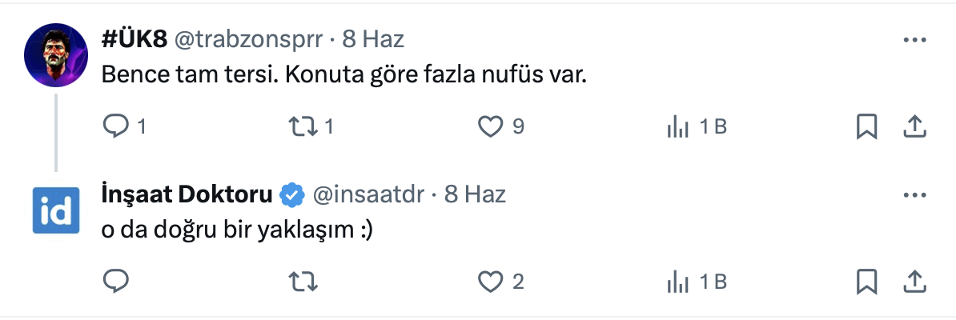Bookmark the #ÜK8 tweet
This screenshot has height=320, width=956.
click(867, 126)
